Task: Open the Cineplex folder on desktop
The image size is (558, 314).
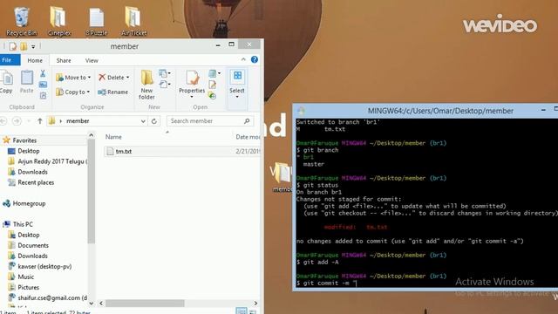Action: (59, 21)
